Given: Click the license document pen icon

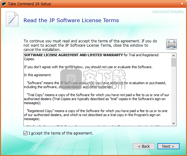Looking at the screenshot, I should [12, 19].
